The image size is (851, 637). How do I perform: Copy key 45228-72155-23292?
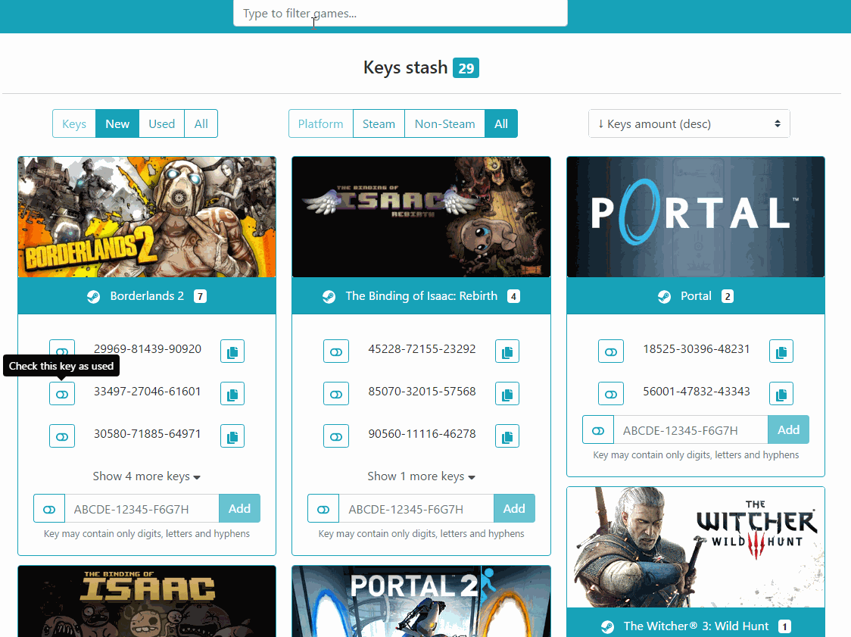[x=507, y=351]
